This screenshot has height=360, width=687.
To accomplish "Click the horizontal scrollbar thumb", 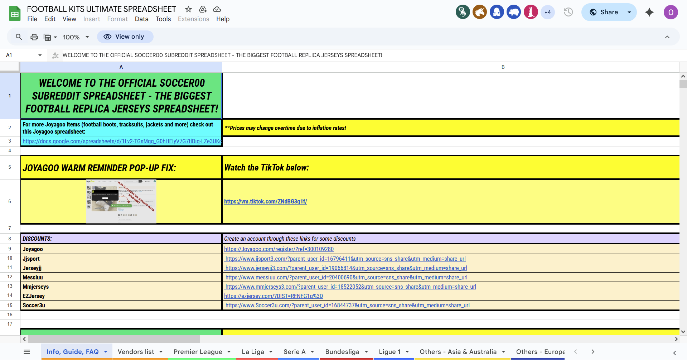I will click(x=114, y=339).
